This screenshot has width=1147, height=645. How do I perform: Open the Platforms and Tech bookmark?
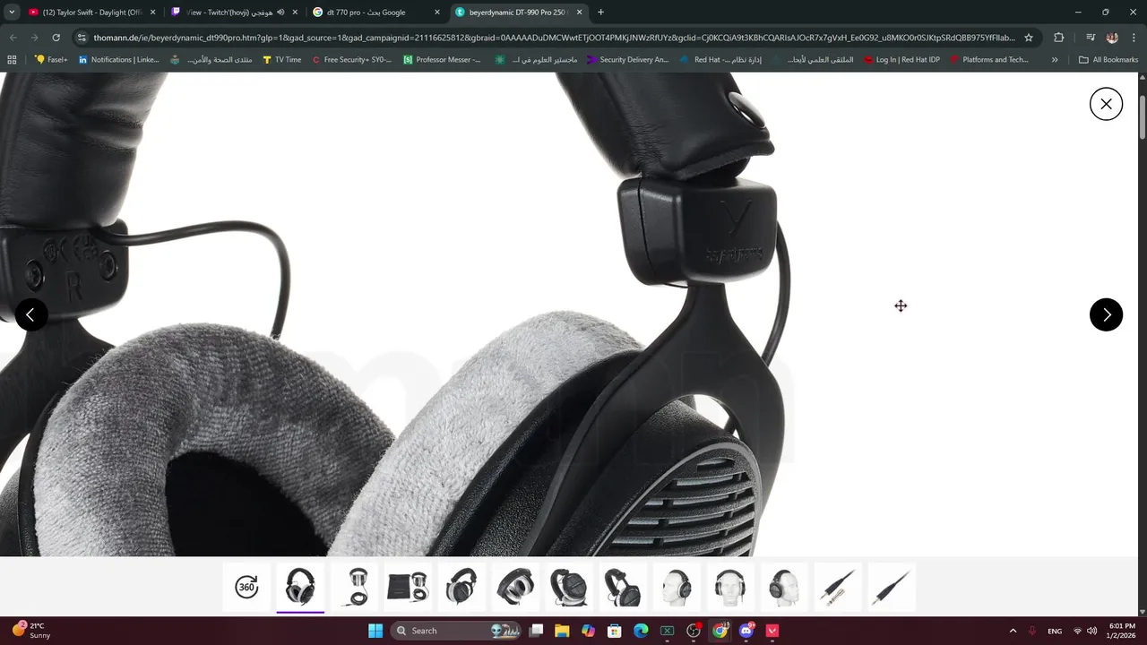(989, 60)
